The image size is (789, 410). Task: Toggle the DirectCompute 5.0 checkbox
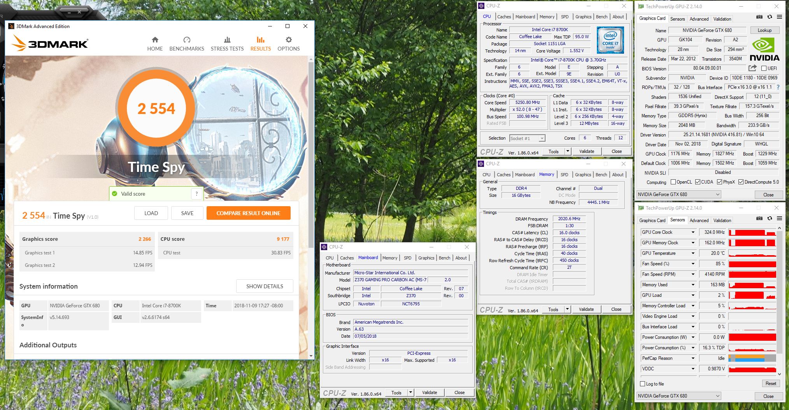[x=741, y=182]
